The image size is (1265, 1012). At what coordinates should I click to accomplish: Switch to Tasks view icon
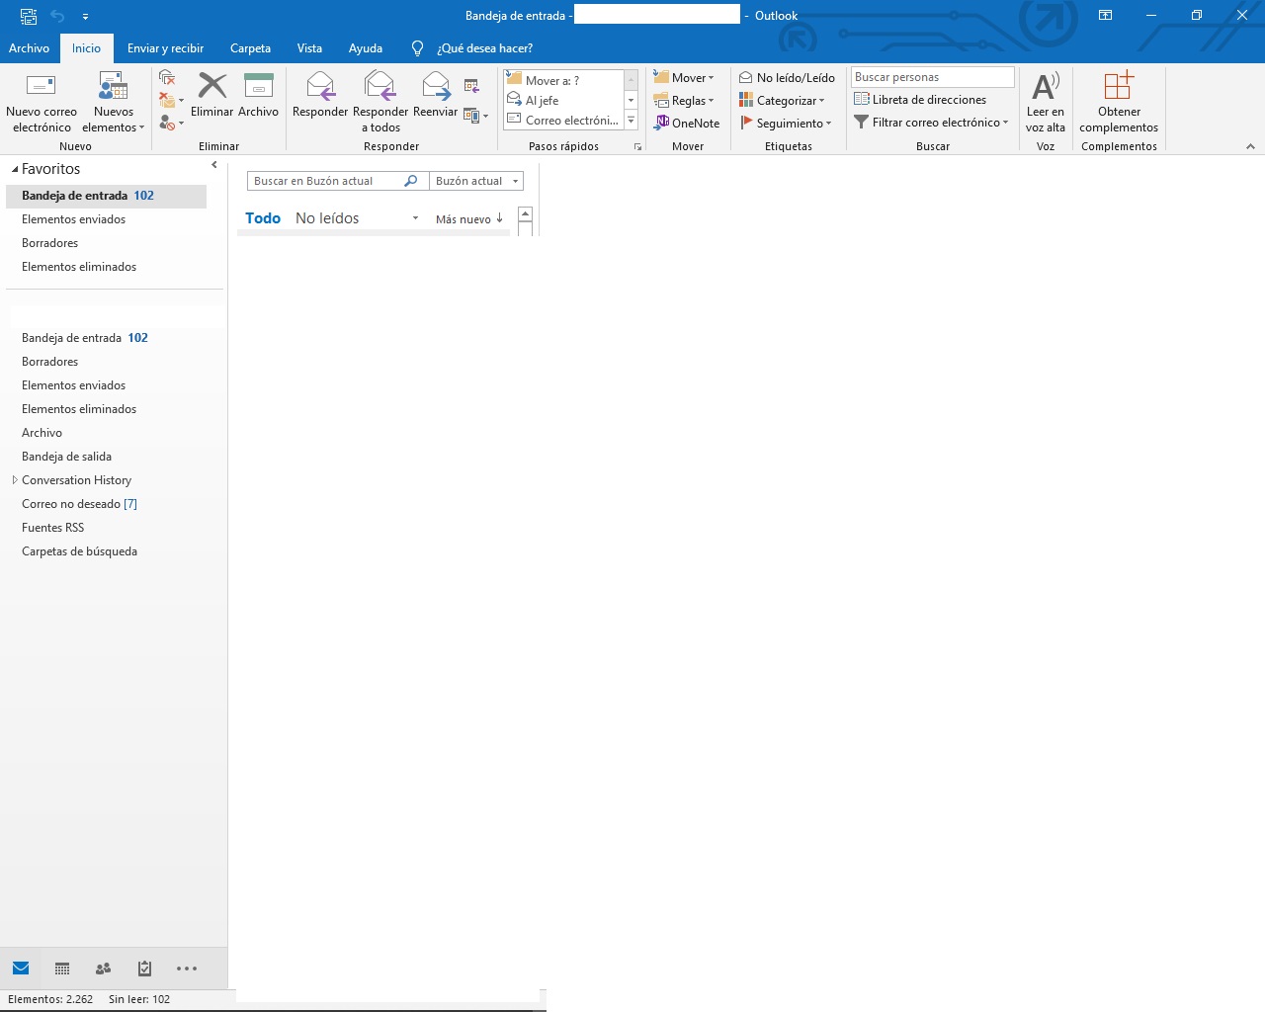(144, 969)
